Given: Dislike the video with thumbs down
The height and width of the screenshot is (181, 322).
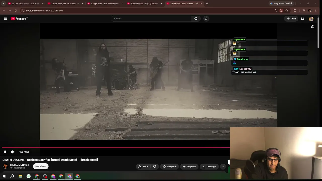Looking at the screenshot, I should point(155,167).
